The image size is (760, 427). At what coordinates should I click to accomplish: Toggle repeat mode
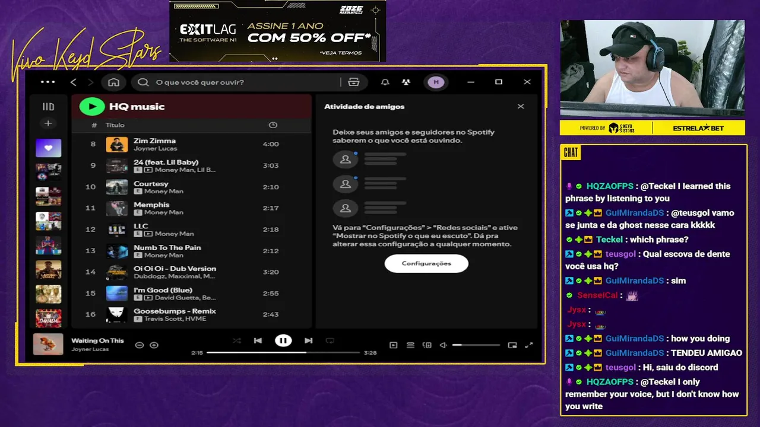[x=330, y=340]
